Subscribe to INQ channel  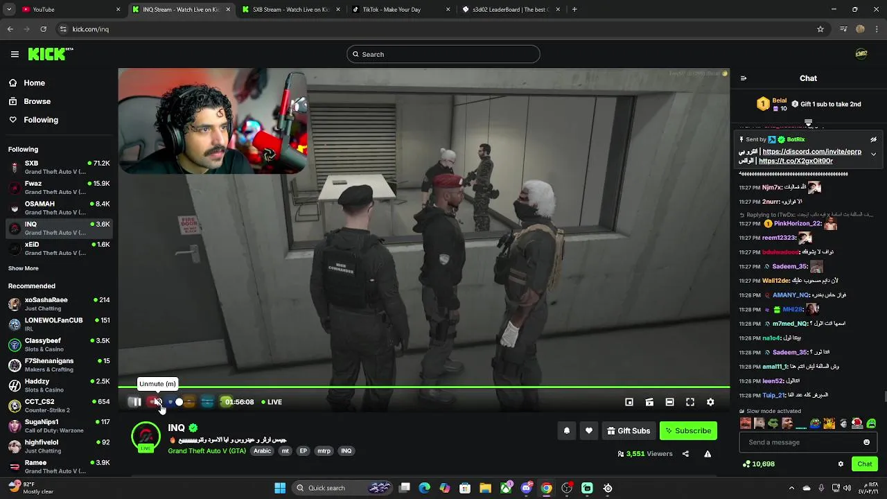tap(688, 430)
